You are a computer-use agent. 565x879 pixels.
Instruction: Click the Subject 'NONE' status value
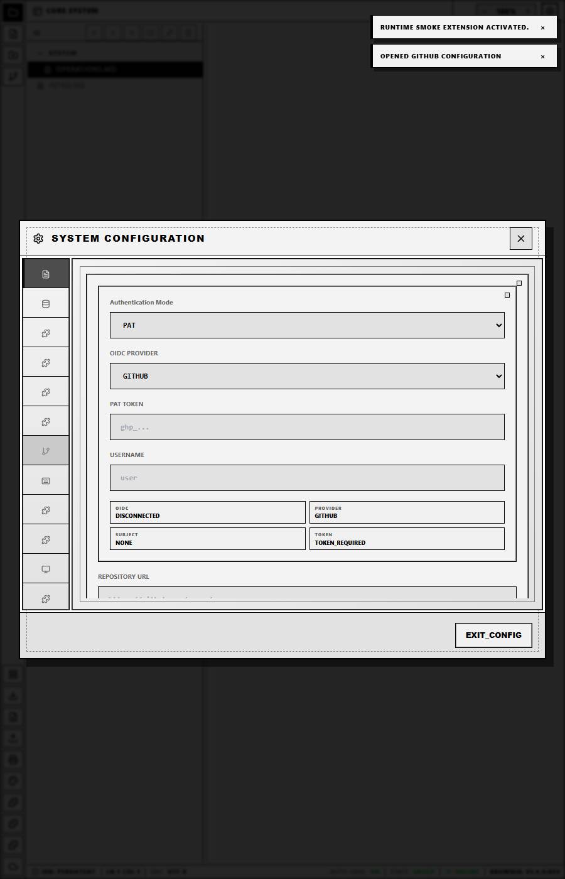pyautogui.click(x=124, y=543)
